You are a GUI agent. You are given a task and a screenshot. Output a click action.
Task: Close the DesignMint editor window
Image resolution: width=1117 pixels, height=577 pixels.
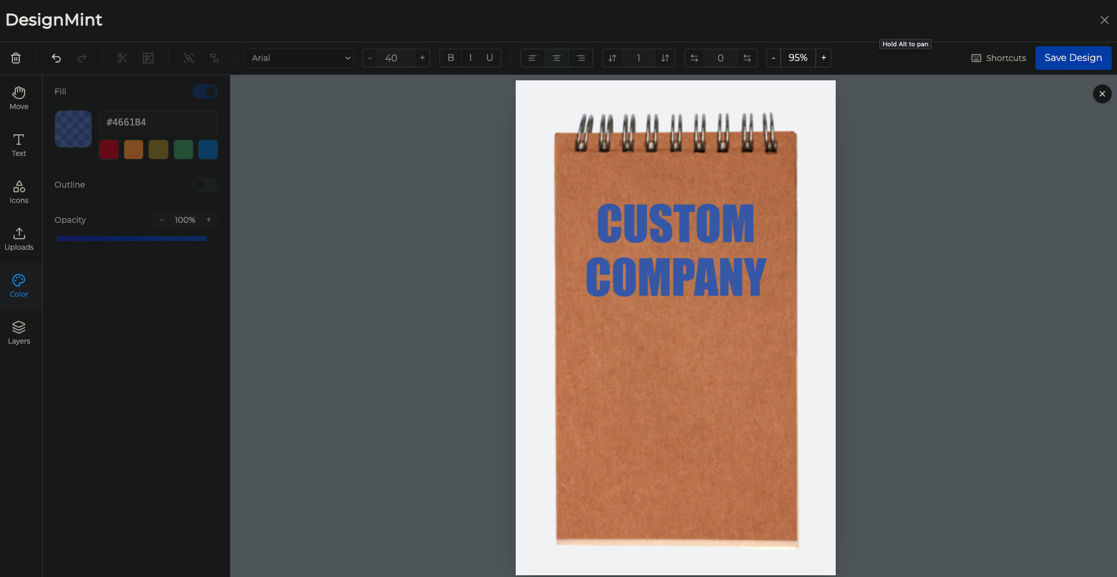coord(1105,20)
